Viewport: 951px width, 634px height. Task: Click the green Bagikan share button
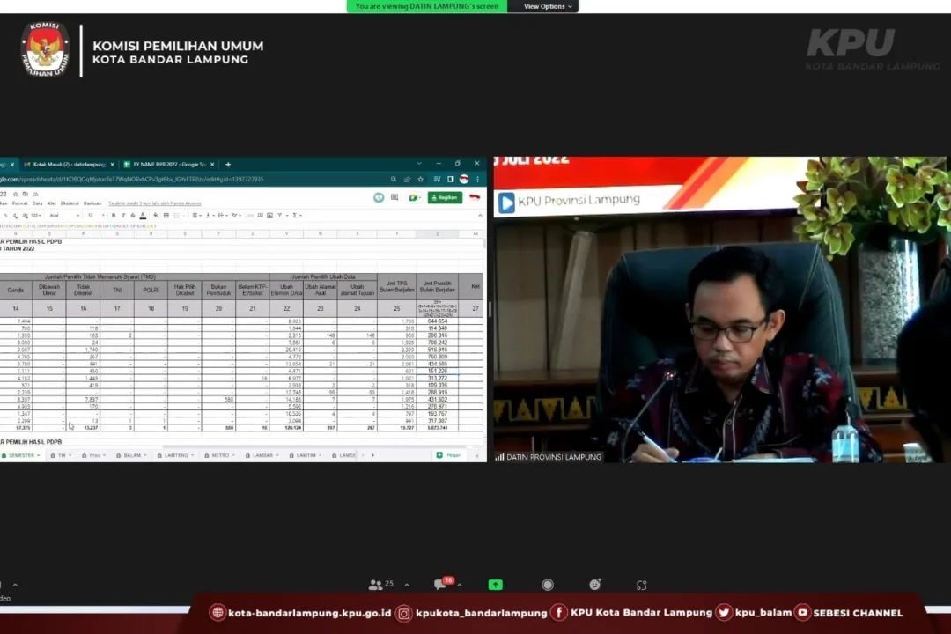(x=445, y=197)
